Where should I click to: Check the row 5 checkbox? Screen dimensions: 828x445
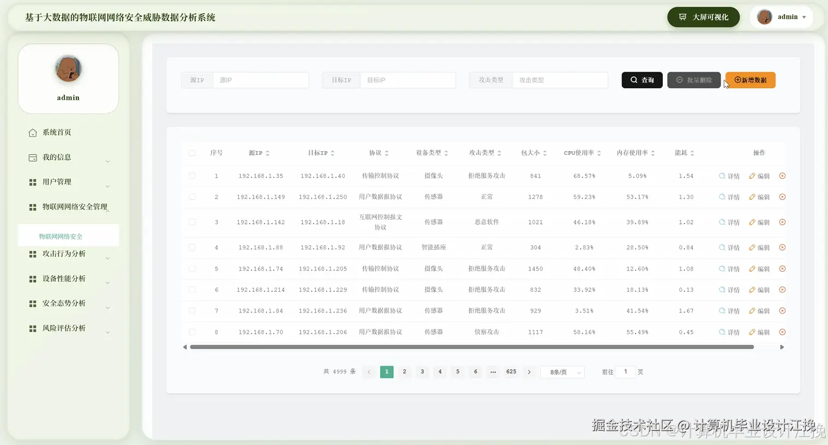tap(192, 269)
